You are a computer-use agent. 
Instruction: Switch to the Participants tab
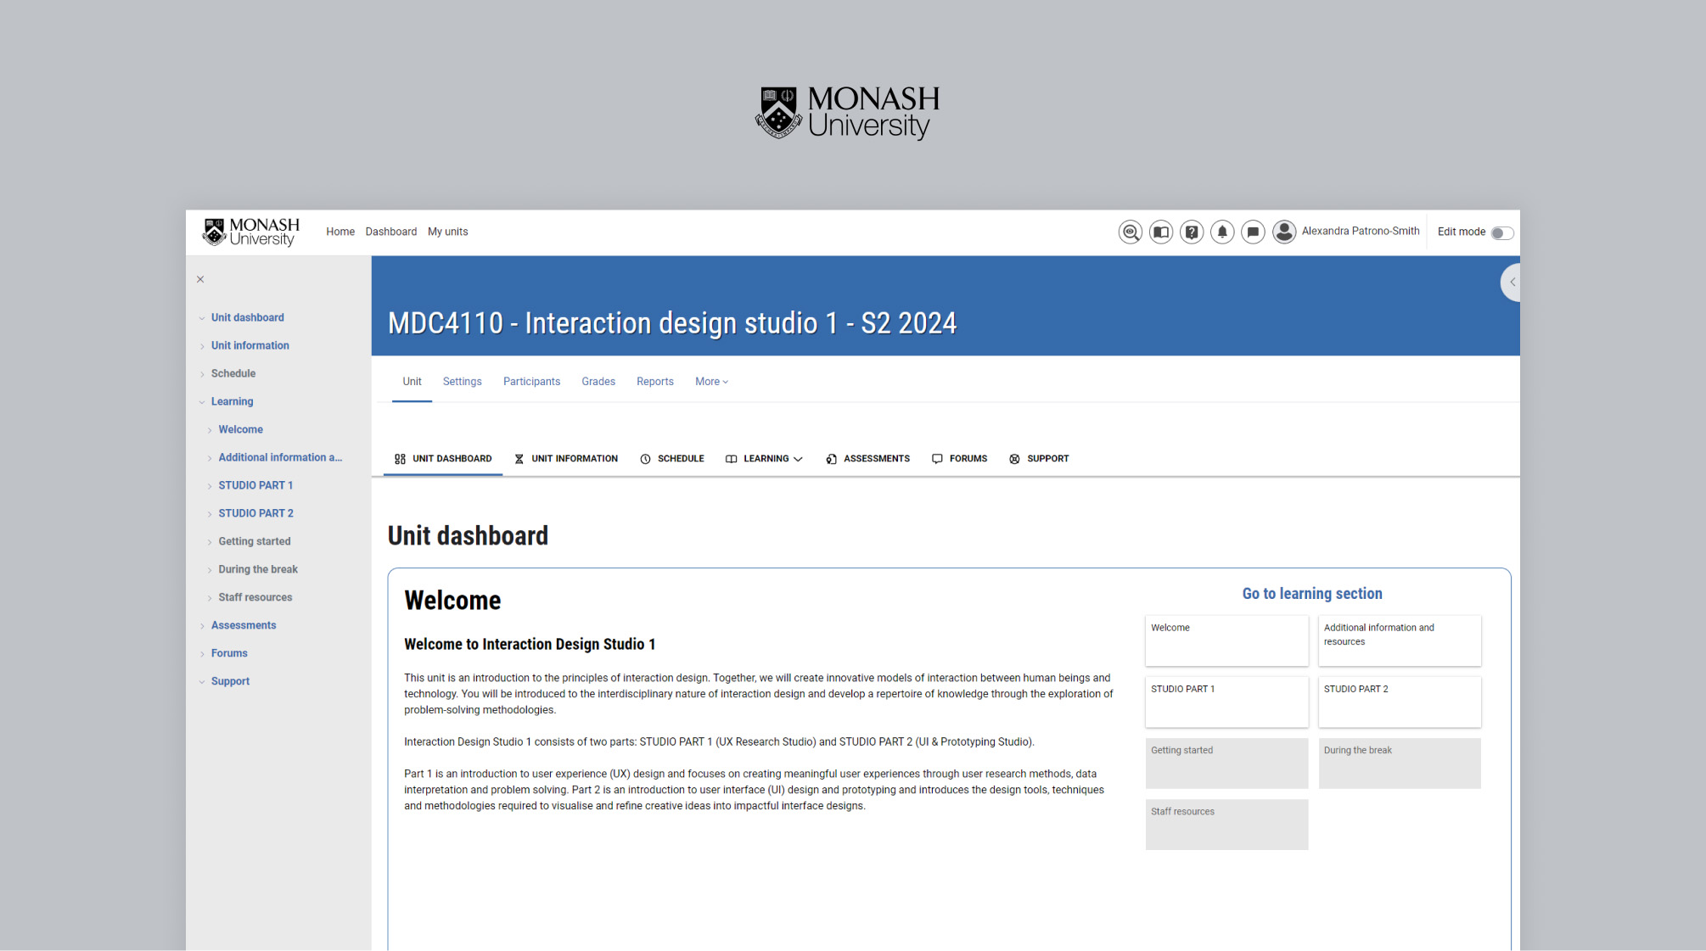[x=531, y=382]
